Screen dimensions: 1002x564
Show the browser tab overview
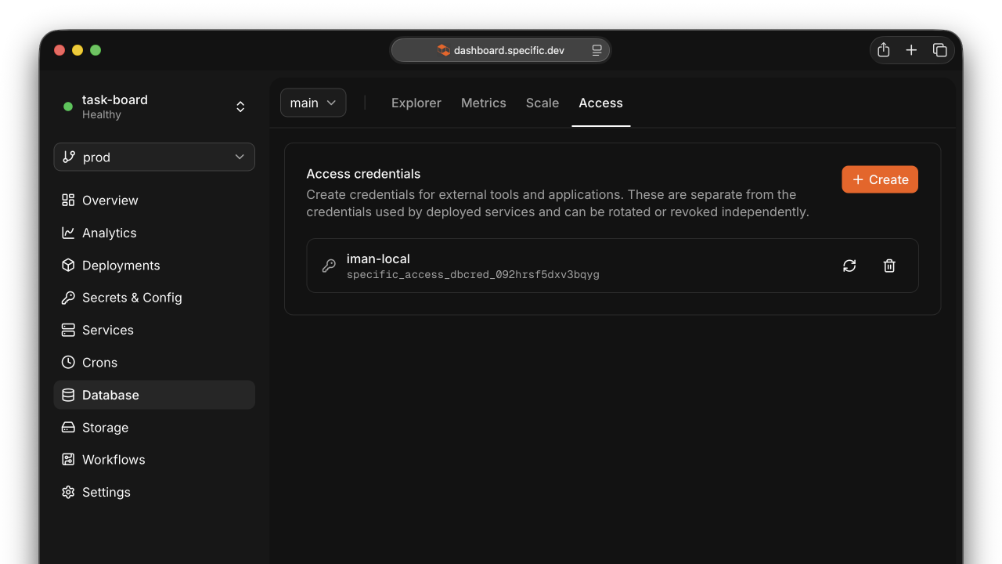tap(940, 50)
